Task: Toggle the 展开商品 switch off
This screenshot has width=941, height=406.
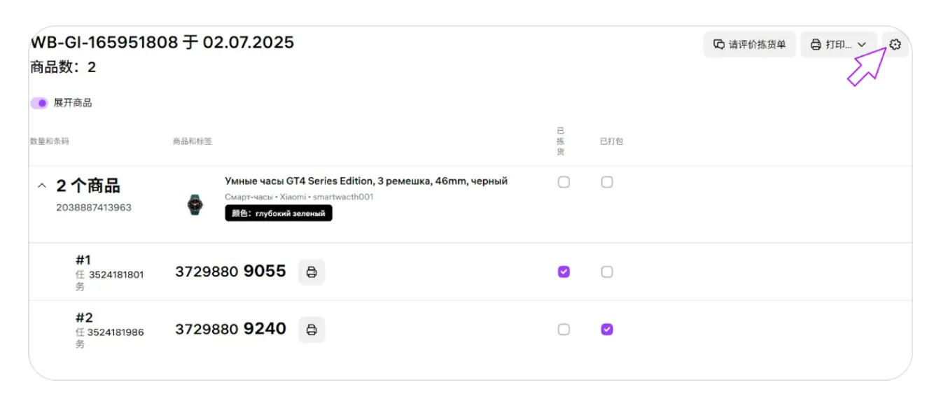Action: click(x=39, y=103)
